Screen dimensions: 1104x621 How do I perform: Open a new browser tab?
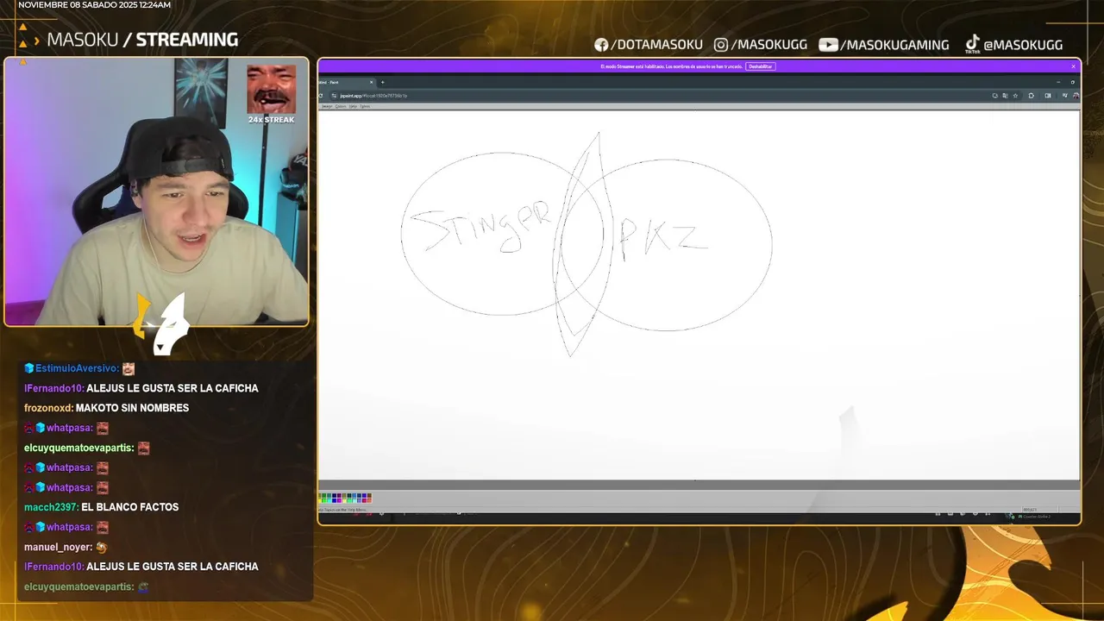pos(383,82)
